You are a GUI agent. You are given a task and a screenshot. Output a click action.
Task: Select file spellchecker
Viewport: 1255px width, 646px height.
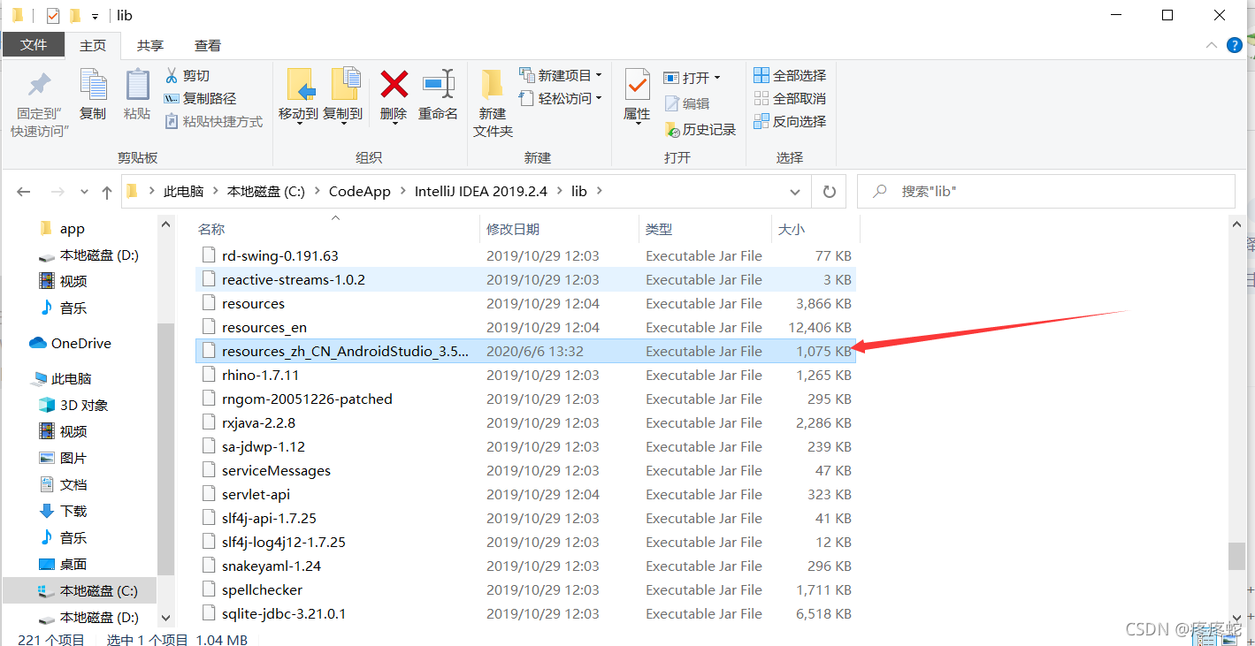point(525,589)
